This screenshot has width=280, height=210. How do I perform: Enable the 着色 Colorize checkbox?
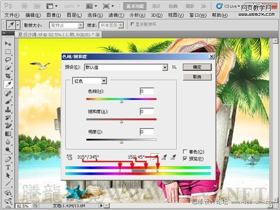[185, 151]
